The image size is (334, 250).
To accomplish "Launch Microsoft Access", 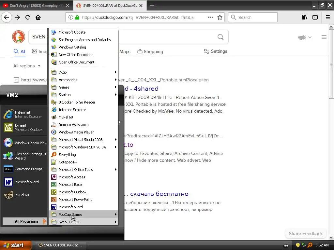I will [83, 177].
